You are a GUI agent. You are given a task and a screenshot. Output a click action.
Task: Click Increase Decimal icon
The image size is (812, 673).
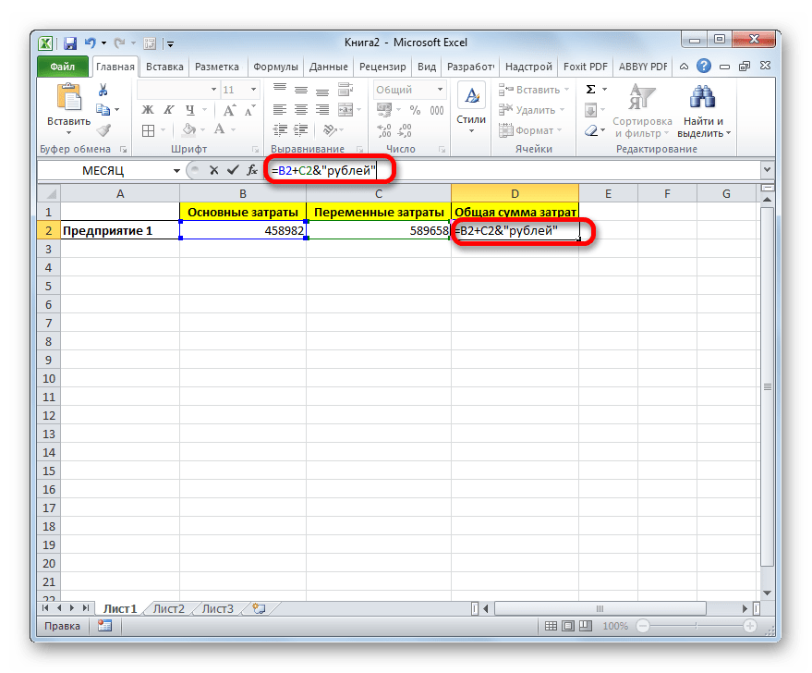click(x=383, y=130)
